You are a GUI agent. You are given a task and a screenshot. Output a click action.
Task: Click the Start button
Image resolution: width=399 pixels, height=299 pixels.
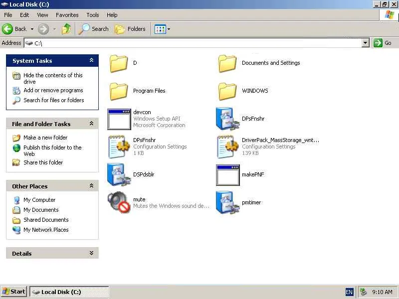14,292
